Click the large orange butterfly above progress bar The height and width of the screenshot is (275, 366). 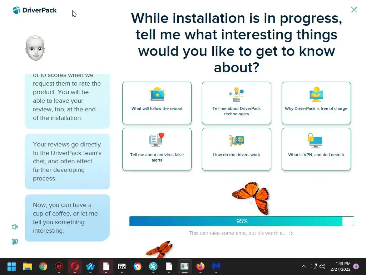tap(251, 198)
